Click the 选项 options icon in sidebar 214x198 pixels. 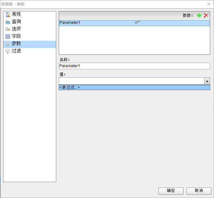[x=8, y=29]
